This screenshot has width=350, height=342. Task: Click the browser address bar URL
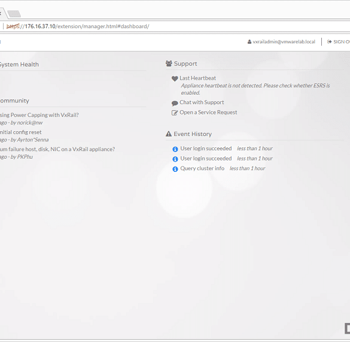[78, 26]
